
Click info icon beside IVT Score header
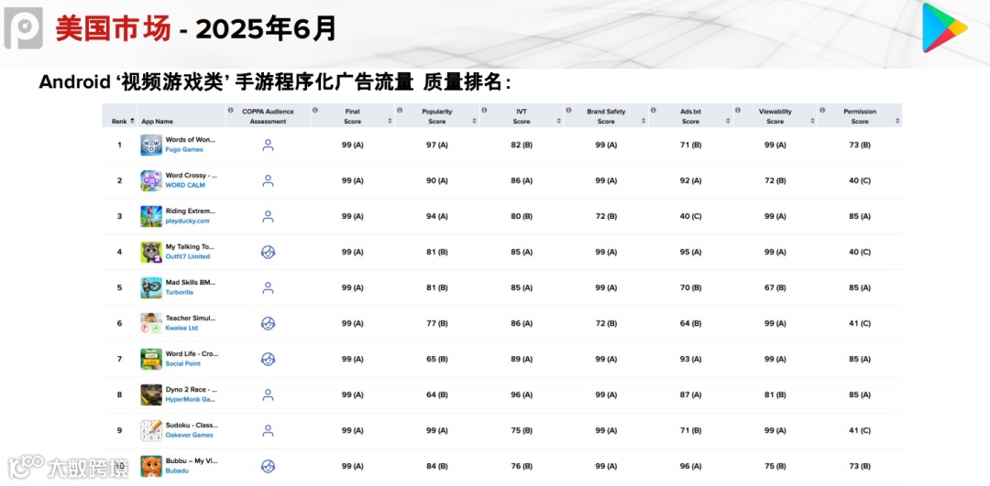pos(484,111)
